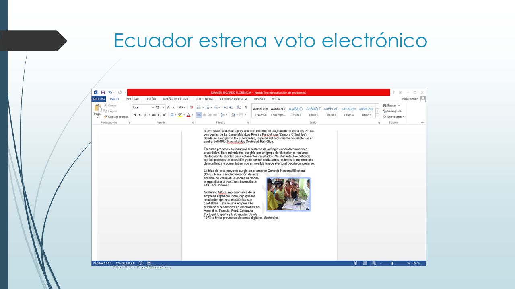Click the zoom slider handle in the status bar
The width and height of the screenshot is (515, 289).
point(392,263)
